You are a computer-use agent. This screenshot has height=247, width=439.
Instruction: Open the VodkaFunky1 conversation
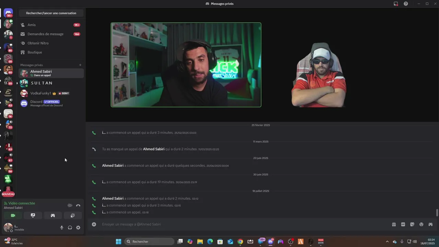click(51, 93)
